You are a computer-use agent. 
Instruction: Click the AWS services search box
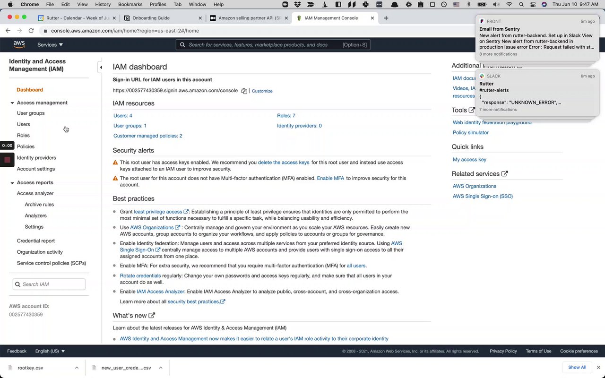[273, 45]
